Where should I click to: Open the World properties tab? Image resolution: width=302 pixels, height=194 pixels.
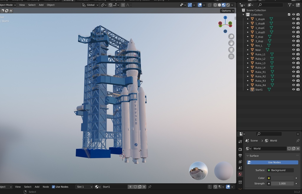[240, 174]
